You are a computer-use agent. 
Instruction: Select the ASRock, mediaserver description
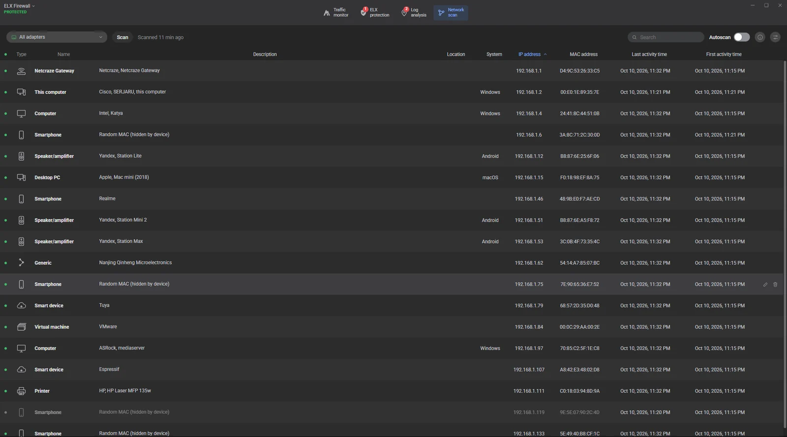click(122, 348)
